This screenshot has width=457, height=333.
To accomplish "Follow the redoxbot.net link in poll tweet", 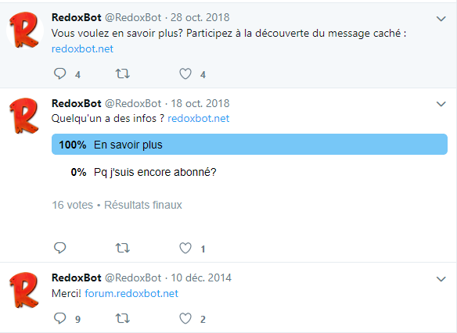I will click(x=199, y=119).
